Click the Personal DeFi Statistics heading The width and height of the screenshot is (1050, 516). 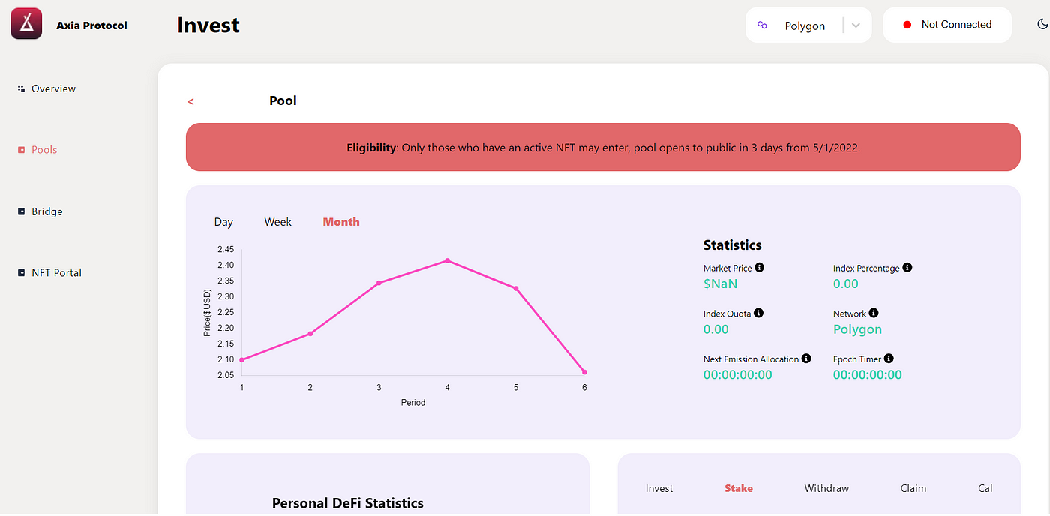(348, 503)
